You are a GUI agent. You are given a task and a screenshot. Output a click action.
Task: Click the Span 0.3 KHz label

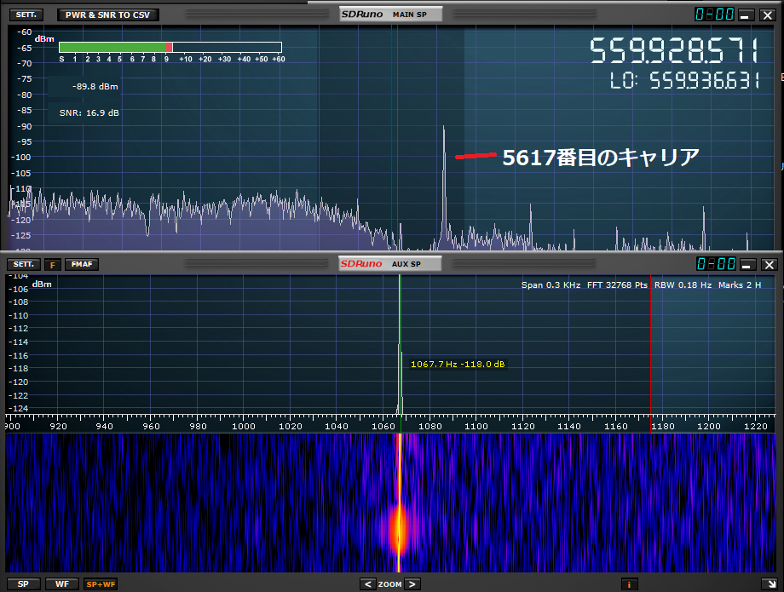551,285
